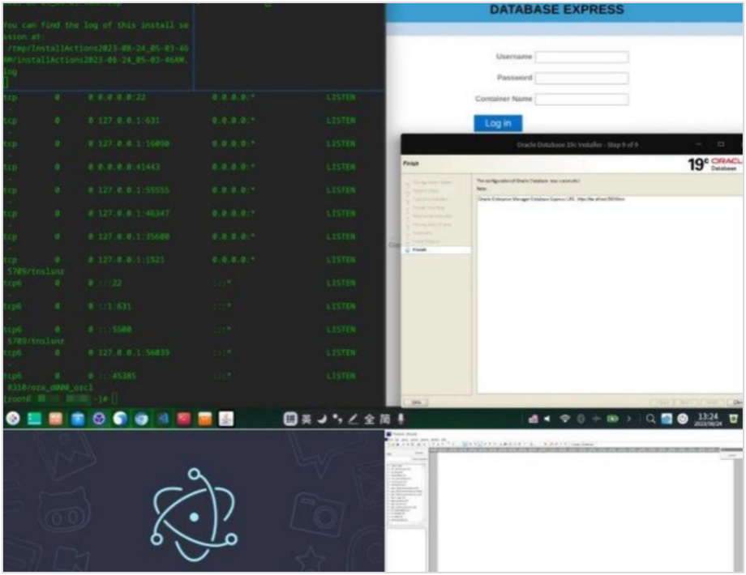
Task: Click the pen icon in the input method bar
Action: [353, 420]
